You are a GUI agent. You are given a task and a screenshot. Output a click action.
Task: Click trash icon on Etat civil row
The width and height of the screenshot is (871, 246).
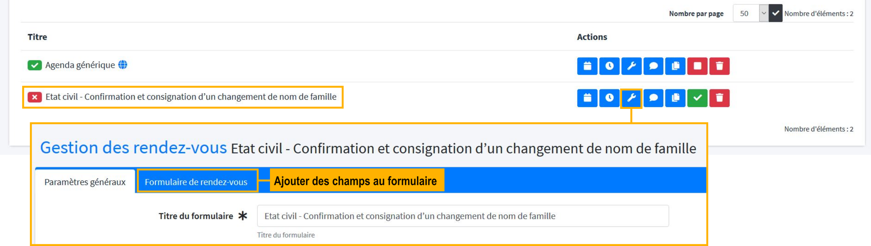pos(719,98)
